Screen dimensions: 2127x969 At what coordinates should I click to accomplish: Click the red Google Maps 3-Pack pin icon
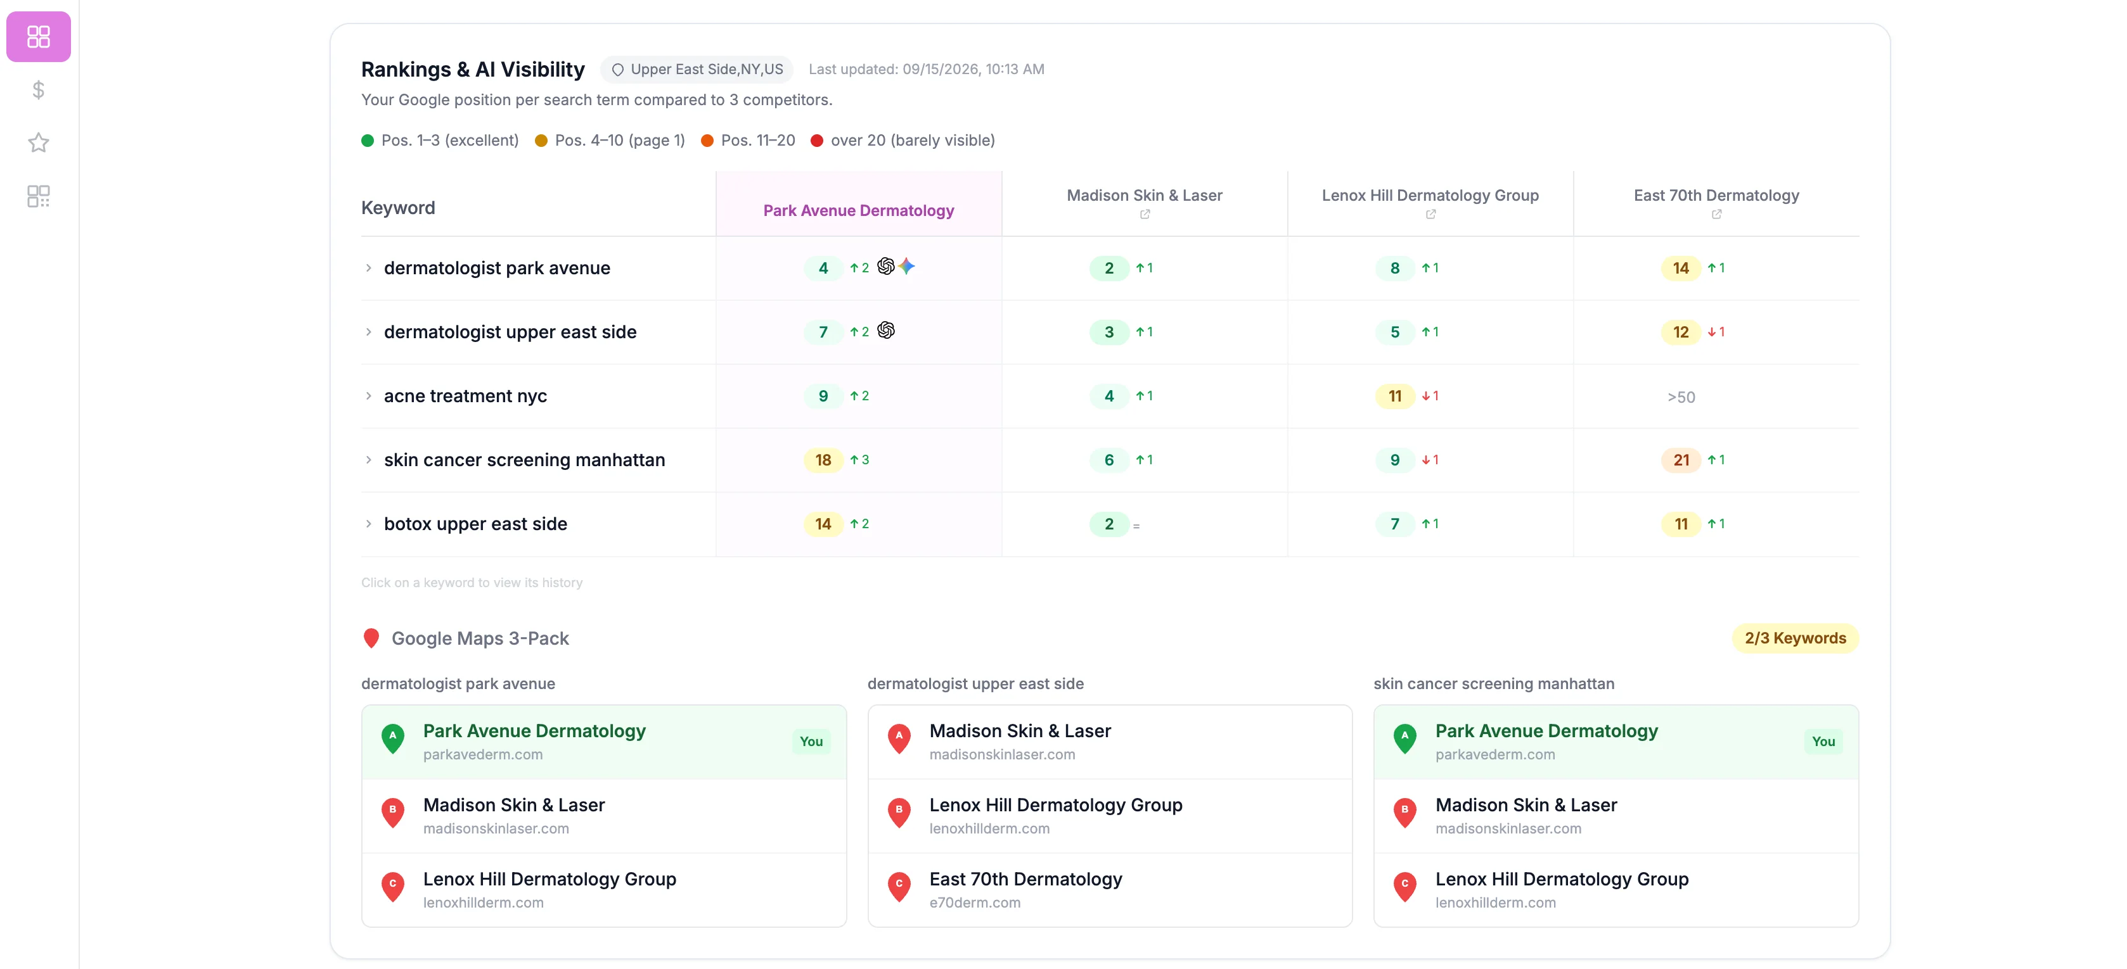coord(371,638)
